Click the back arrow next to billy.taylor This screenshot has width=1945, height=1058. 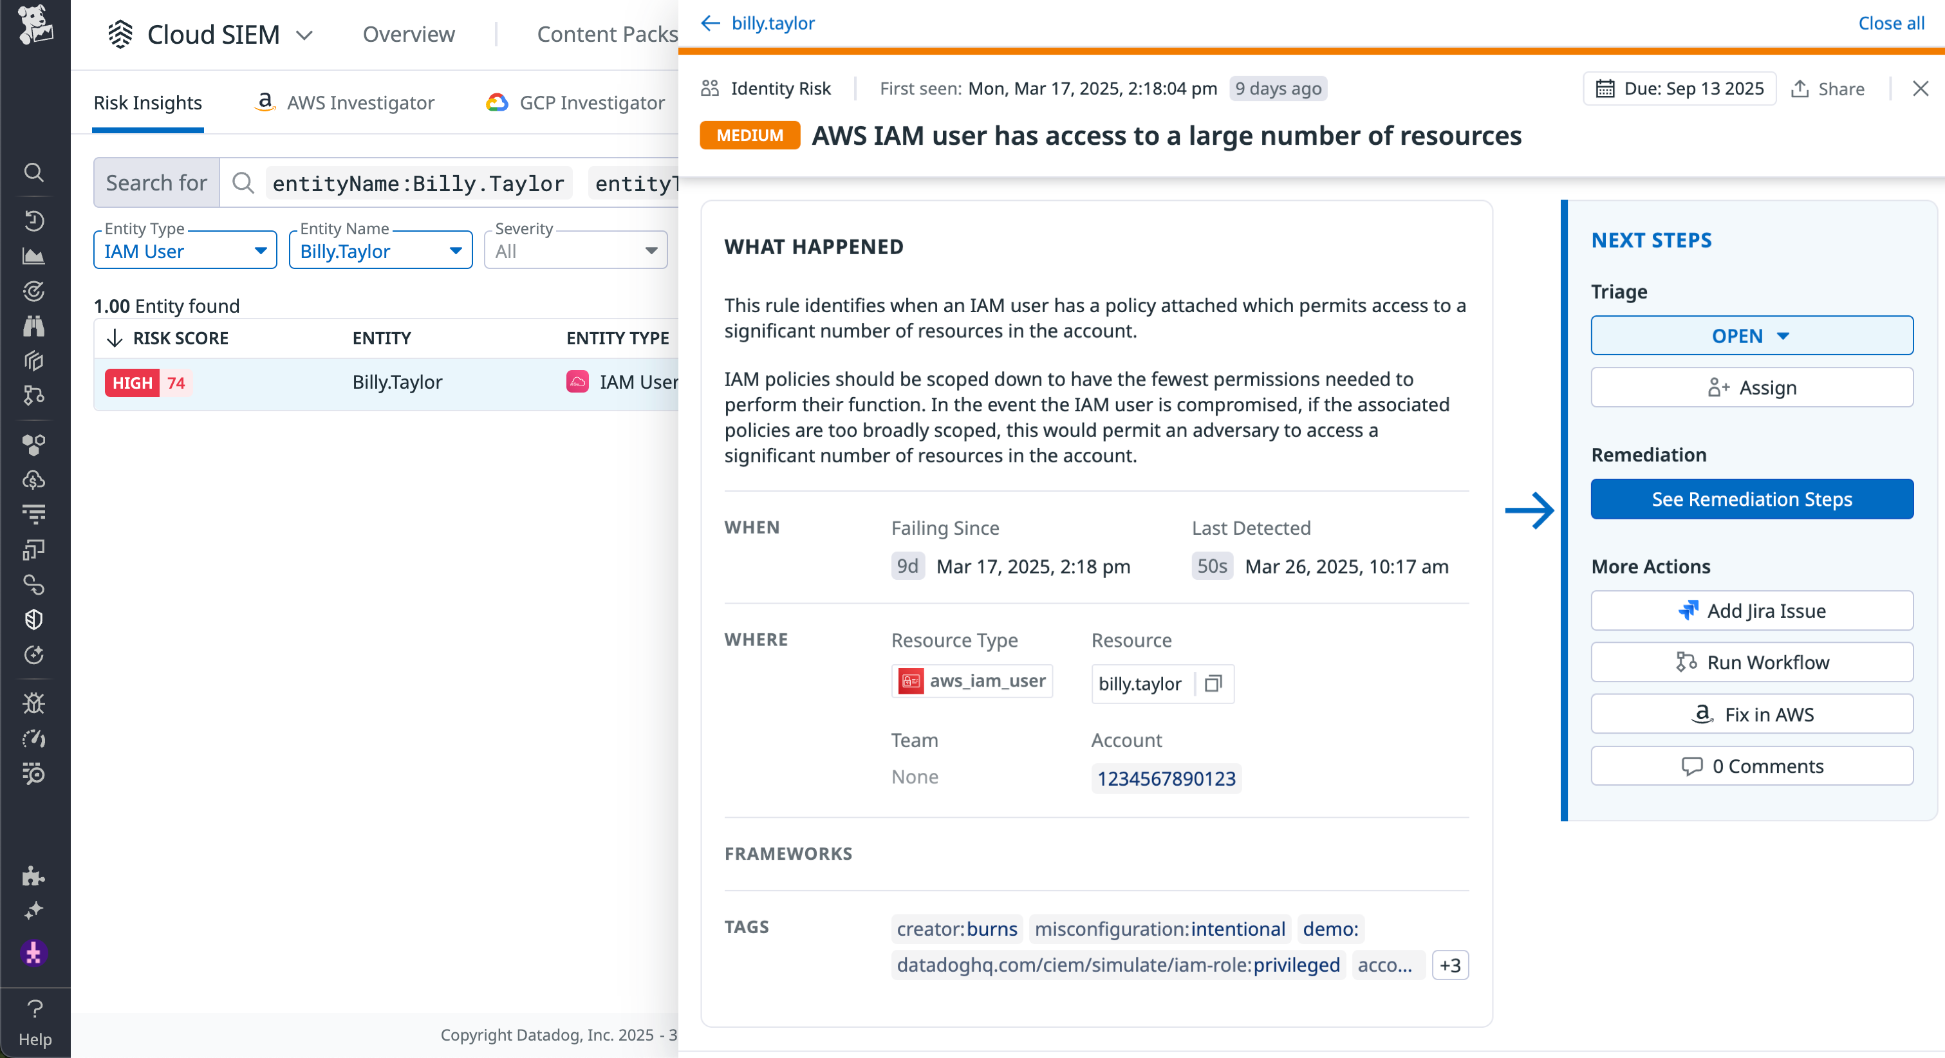pos(709,23)
